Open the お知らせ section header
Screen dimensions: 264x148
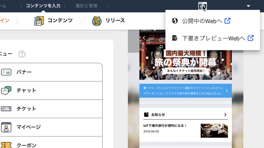[186, 115]
